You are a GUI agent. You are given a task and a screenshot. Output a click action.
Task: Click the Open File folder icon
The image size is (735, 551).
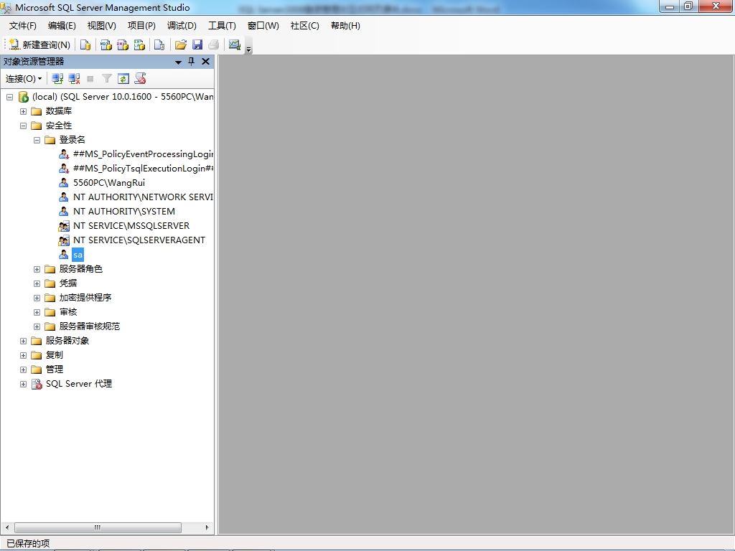tap(180, 44)
